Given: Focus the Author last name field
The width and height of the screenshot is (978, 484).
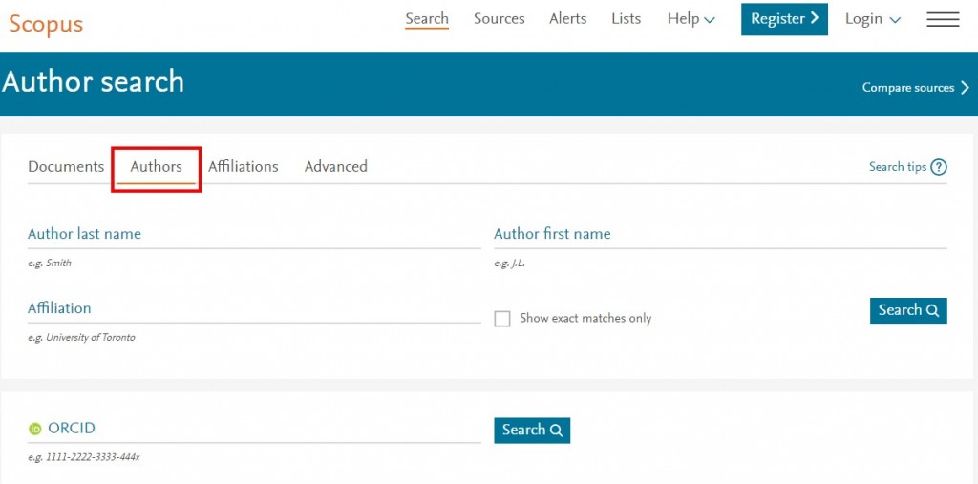Looking at the screenshot, I should coord(254,235).
